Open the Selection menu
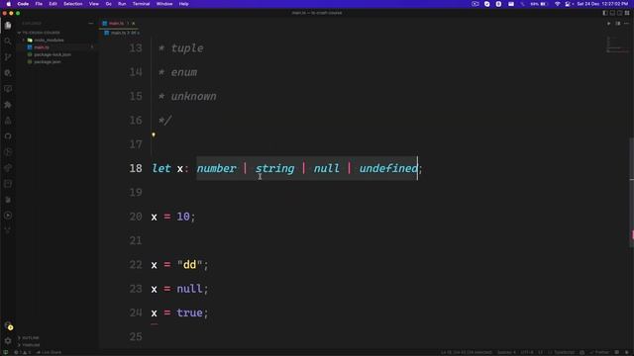This screenshot has width=634, height=356. click(72, 4)
